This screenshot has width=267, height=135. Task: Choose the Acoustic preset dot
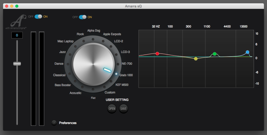[82, 87]
